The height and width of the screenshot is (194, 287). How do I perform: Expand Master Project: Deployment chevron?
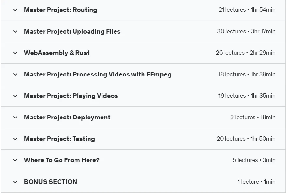click(15, 118)
